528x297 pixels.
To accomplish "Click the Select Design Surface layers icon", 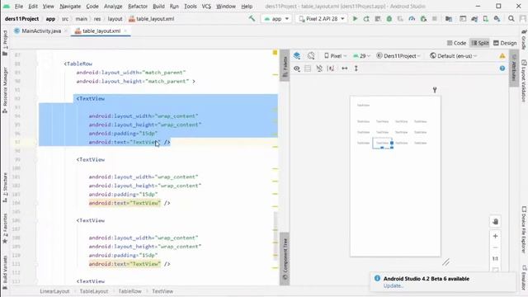I will click(x=297, y=55).
